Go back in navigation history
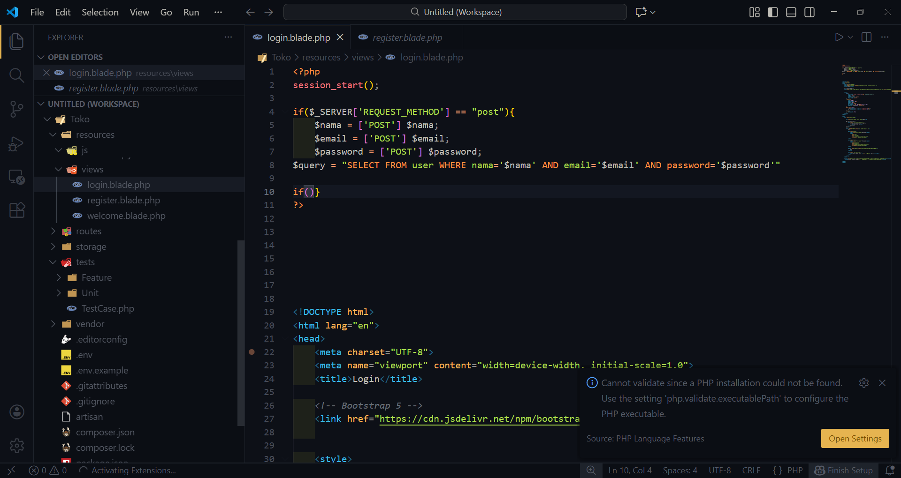Image resolution: width=901 pixels, height=478 pixels. point(251,12)
